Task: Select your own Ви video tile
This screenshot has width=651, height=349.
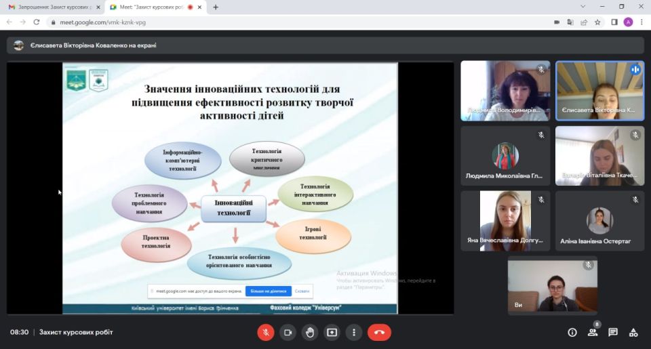Action: 553,286
